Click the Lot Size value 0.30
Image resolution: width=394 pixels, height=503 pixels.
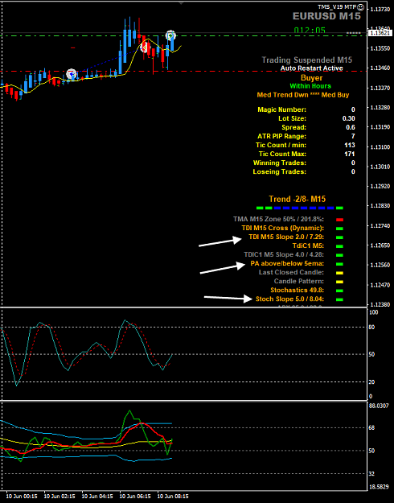(x=348, y=118)
